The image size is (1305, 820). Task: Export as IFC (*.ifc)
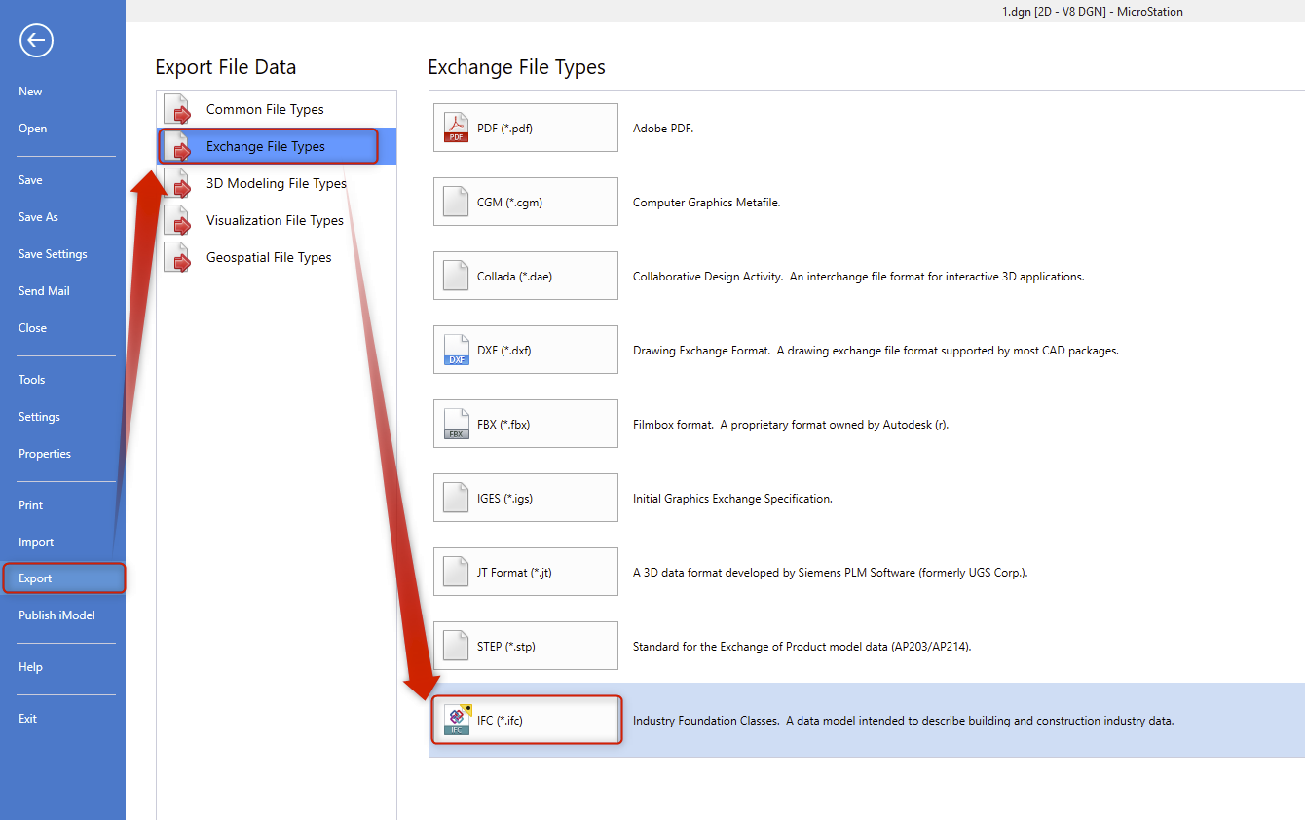pyautogui.click(x=526, y=720)
